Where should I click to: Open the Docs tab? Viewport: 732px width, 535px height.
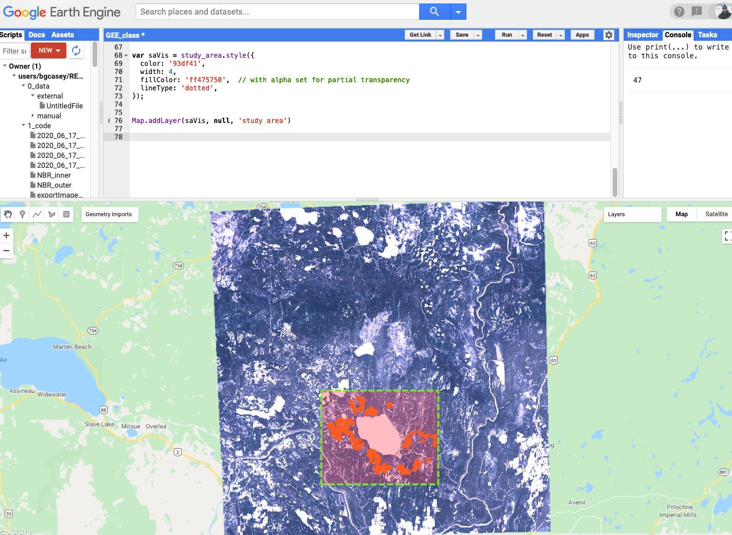point(37,35)
